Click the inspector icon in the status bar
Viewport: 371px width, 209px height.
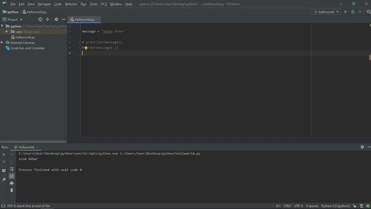pos(361,206)
